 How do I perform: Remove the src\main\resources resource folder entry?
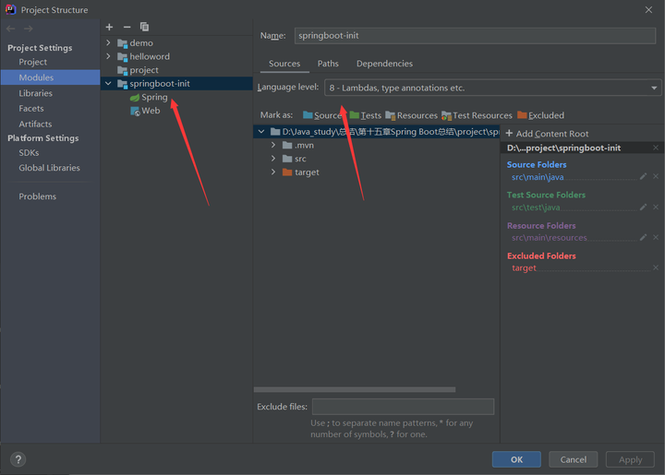click(656, 237)
